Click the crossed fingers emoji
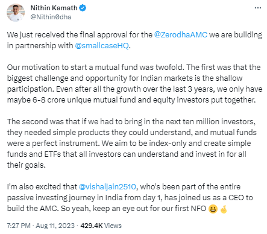This screenshot has width=267, height=234. click(x=224, y=209)
